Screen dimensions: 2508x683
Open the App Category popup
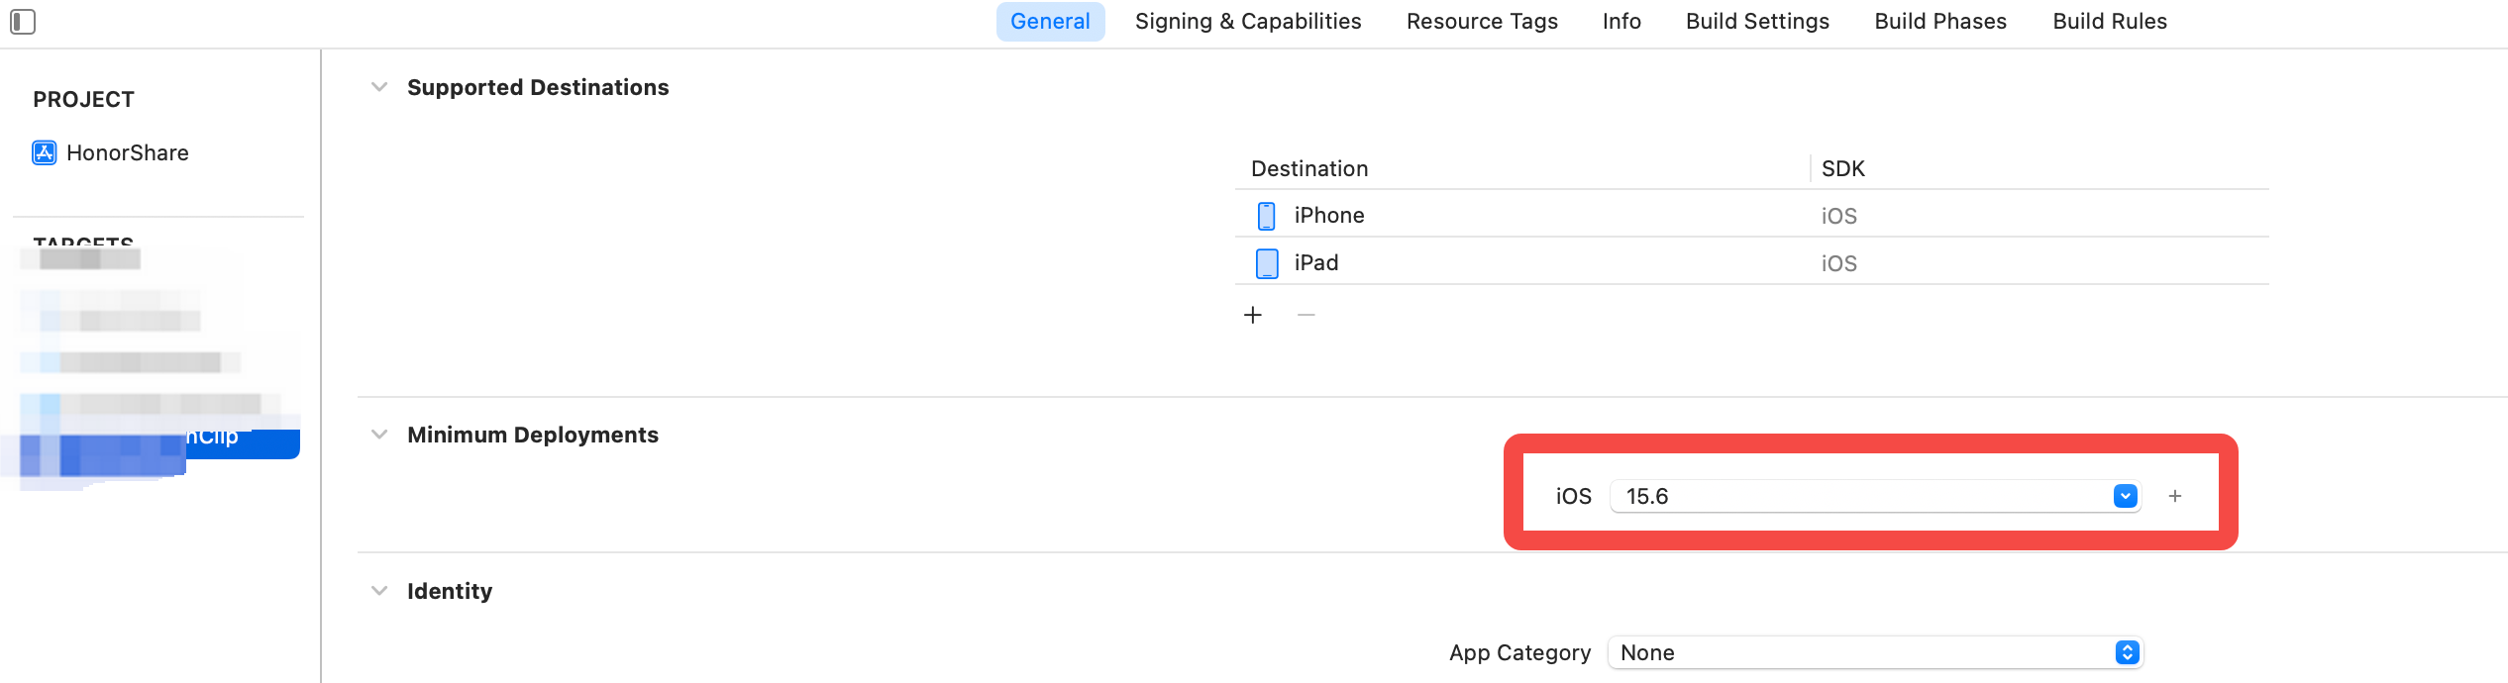[x=1875, y=652]
